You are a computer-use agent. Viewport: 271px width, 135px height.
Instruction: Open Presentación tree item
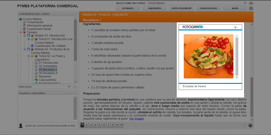tap(35, 22)
